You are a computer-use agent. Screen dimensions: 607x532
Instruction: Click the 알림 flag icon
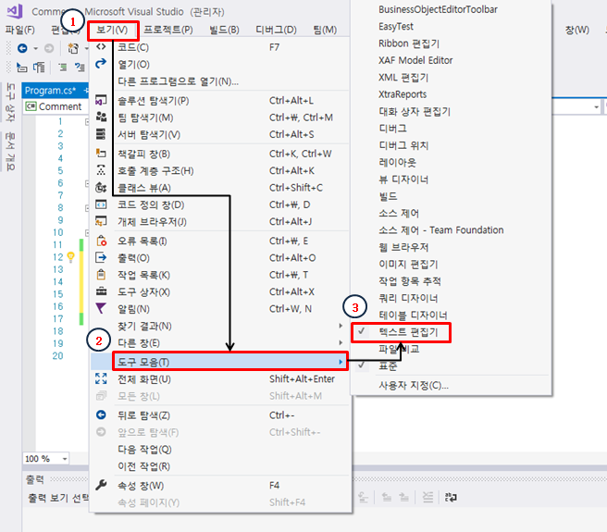pos(101,308)
